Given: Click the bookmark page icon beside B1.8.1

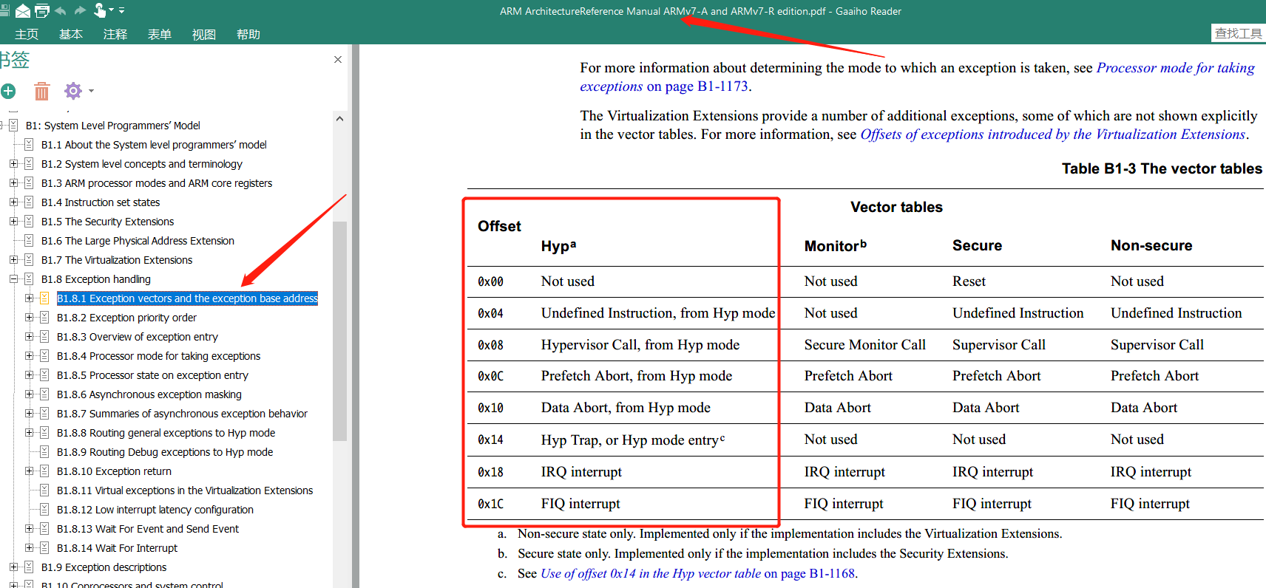Looking at the screenshot, I should point(44,298).
